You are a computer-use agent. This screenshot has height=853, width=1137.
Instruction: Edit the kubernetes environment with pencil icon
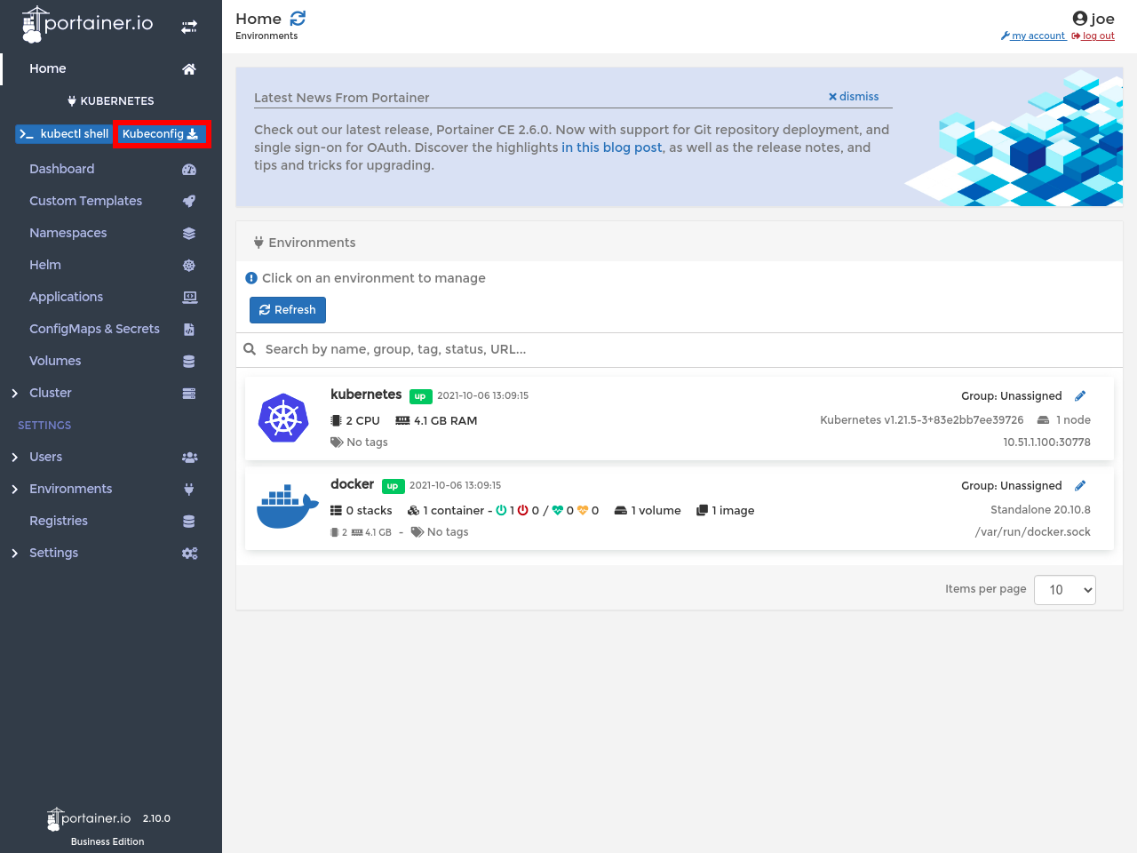[1080, 396]
